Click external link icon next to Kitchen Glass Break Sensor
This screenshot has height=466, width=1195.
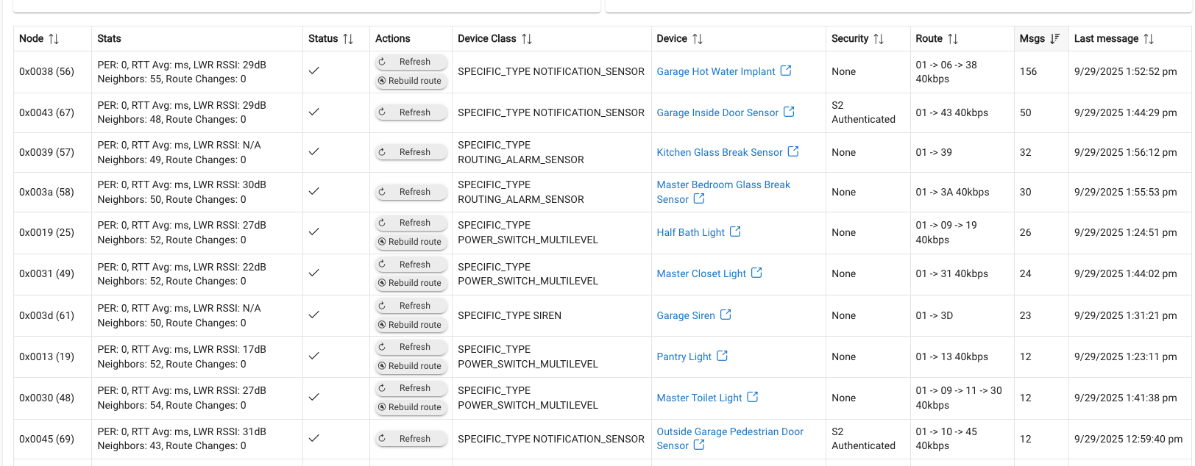[x=793, y=151]
